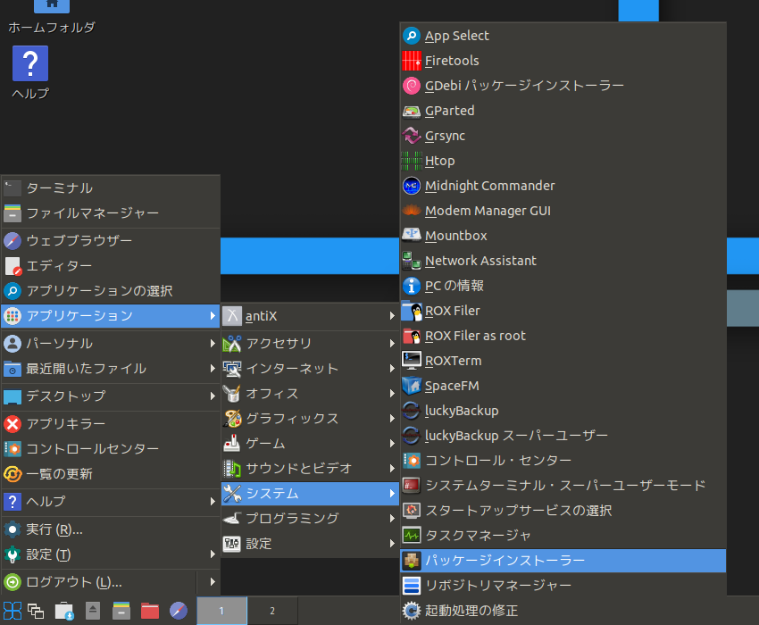
Task: Open the PC の情報 info icon
Action: pyautogui.click(x=412, y=286)
